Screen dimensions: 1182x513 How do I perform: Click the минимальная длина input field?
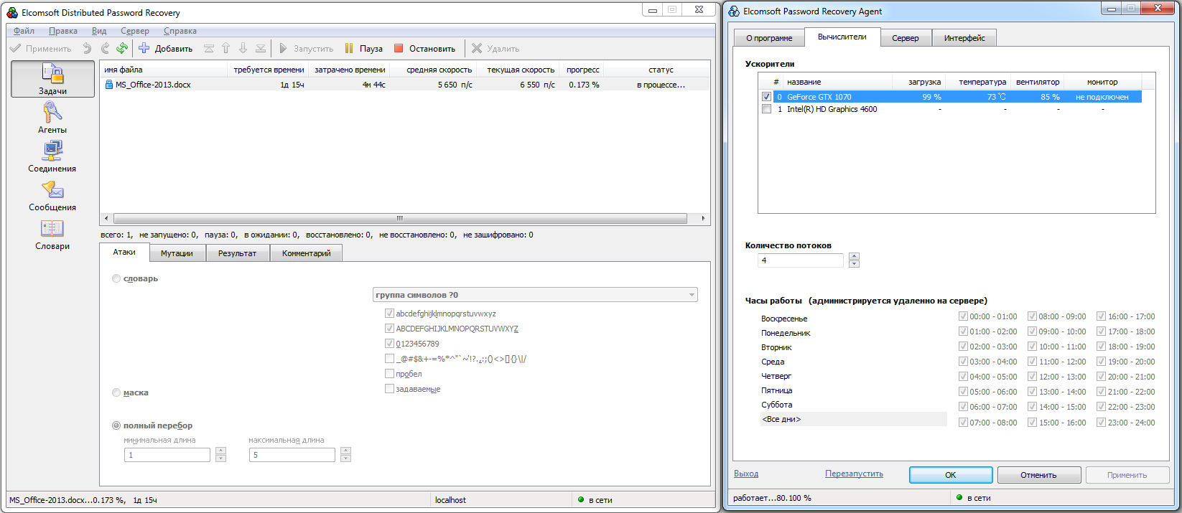click(x=167, y=455)
